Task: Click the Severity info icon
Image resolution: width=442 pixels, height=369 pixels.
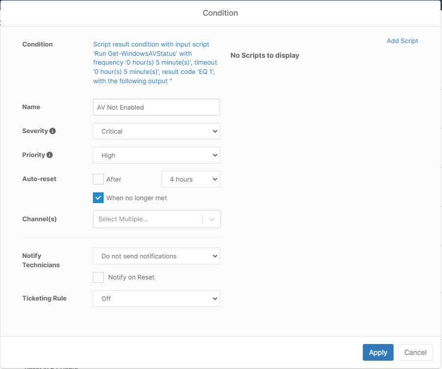Action: tap(53, 131)
